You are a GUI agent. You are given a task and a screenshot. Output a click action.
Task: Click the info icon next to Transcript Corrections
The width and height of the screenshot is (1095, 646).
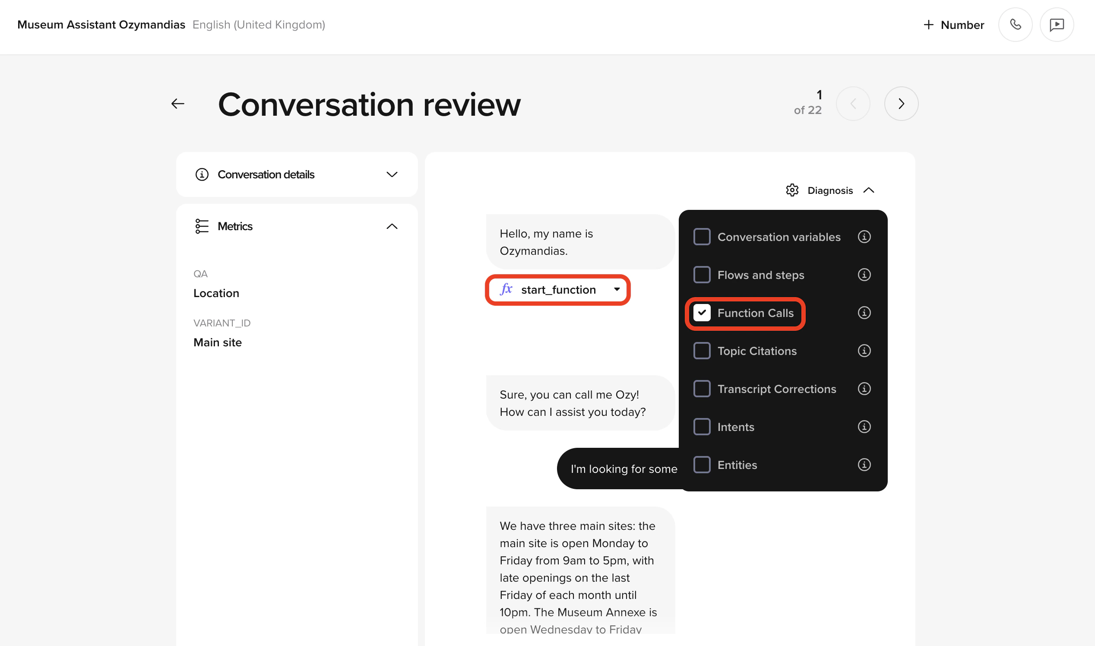point(864,389)
